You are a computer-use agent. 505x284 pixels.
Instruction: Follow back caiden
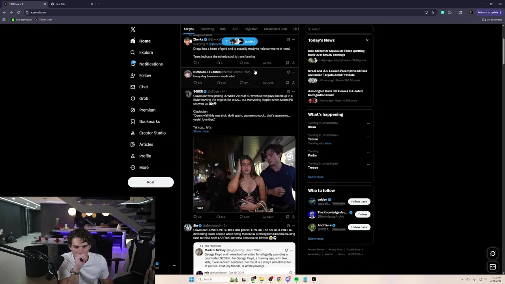click(359, 202)
